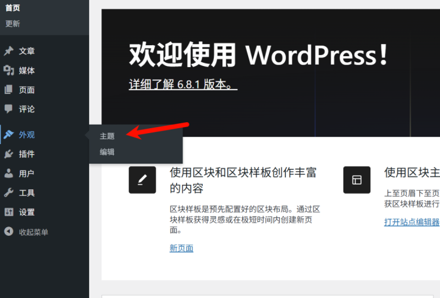Open the 更新 updates submenu item

click(x=13, y=24)
